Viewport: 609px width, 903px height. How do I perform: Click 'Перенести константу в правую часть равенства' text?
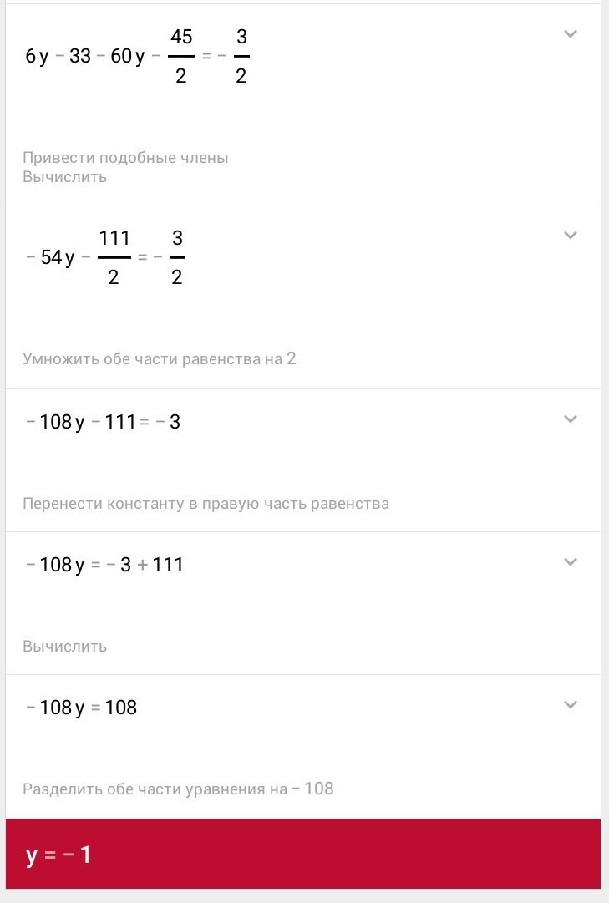206,504
